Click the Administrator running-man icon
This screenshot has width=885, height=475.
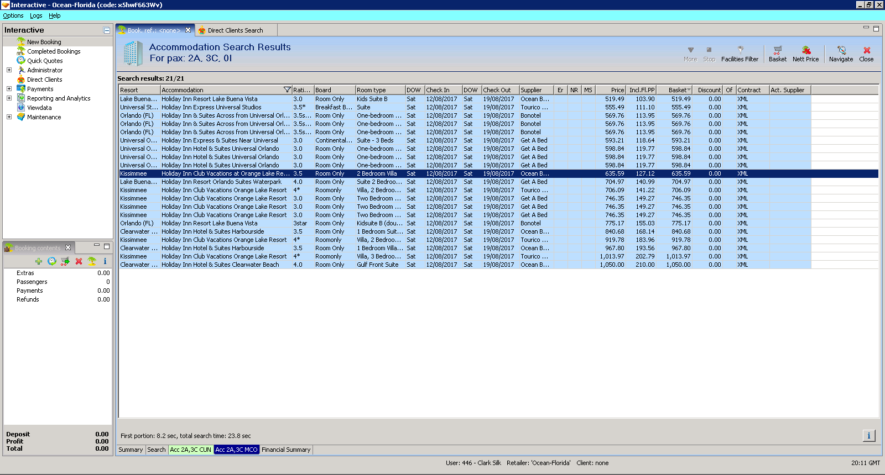click(x=21, y=70)
